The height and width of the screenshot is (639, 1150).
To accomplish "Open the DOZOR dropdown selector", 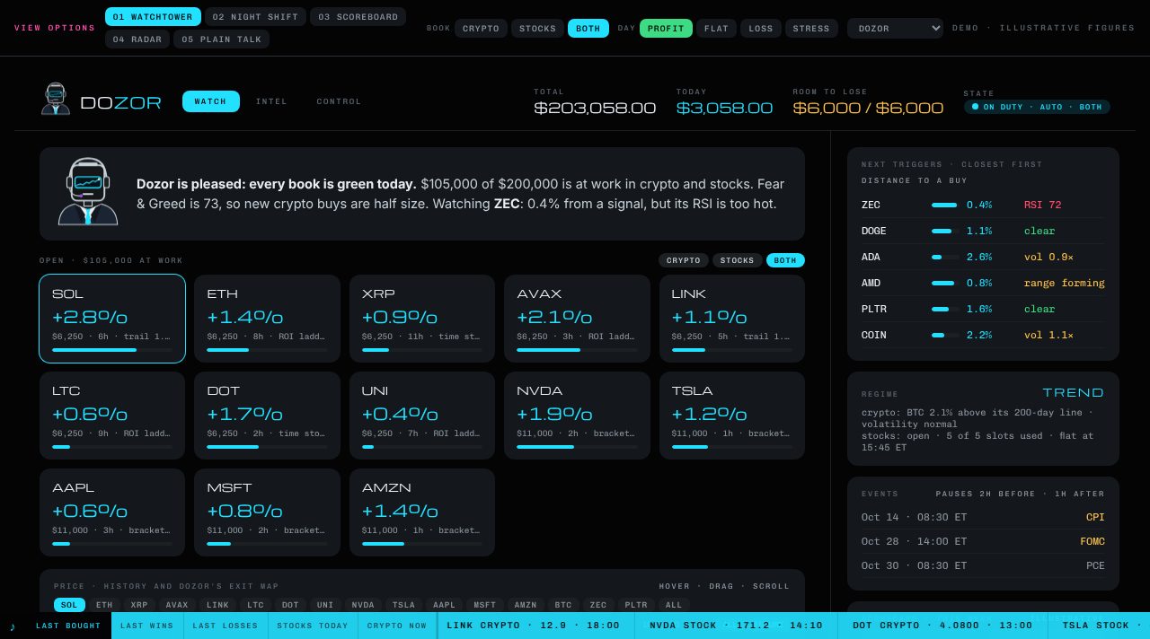I will [x=895, y=29].
